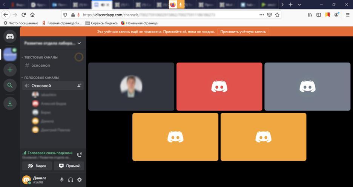This screenshot has height=187, width=353.
Task: Click the green plus Add a Server icon
Action: coord(10,70)
